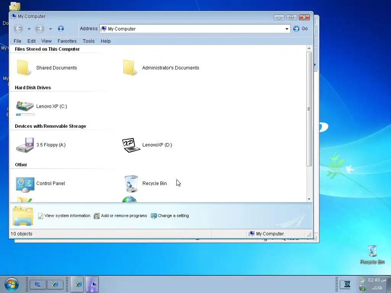Image resolution: width=391 pixels, height=293 pixels.
Task: Open the Help menu
Action: point(105,41)
